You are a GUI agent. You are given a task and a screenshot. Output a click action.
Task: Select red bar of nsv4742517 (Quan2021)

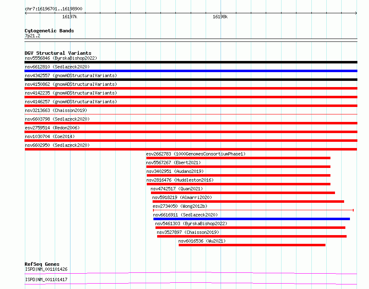(243, 193)
